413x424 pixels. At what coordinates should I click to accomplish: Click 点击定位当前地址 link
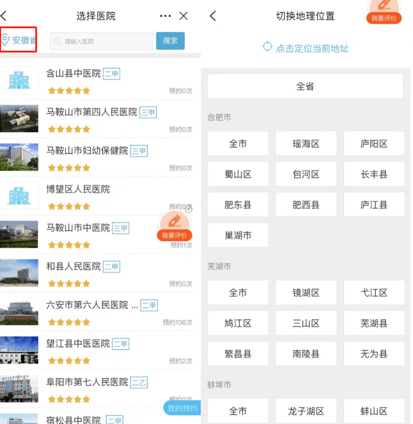[x=312, y=49]
